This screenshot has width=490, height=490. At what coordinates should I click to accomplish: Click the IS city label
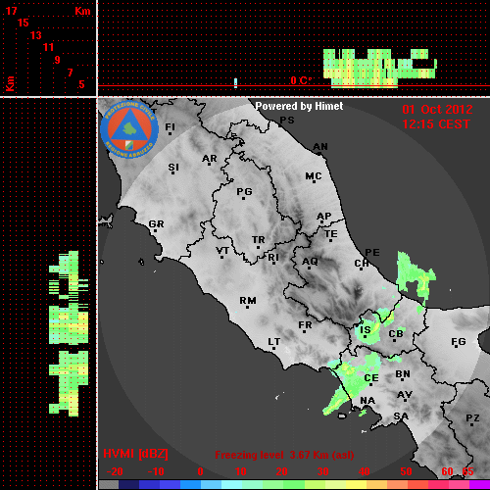click(366, 329)
